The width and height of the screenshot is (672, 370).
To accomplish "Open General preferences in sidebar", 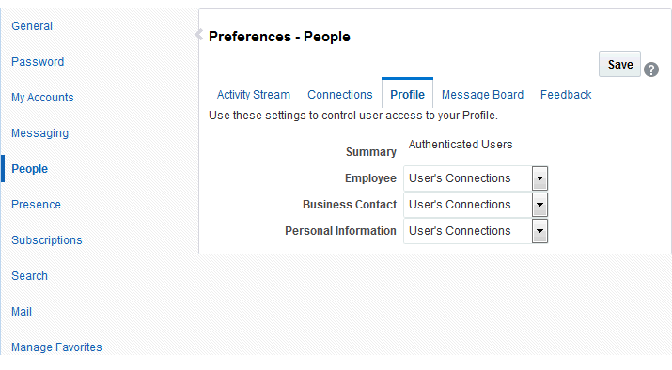I will (32, 26).
